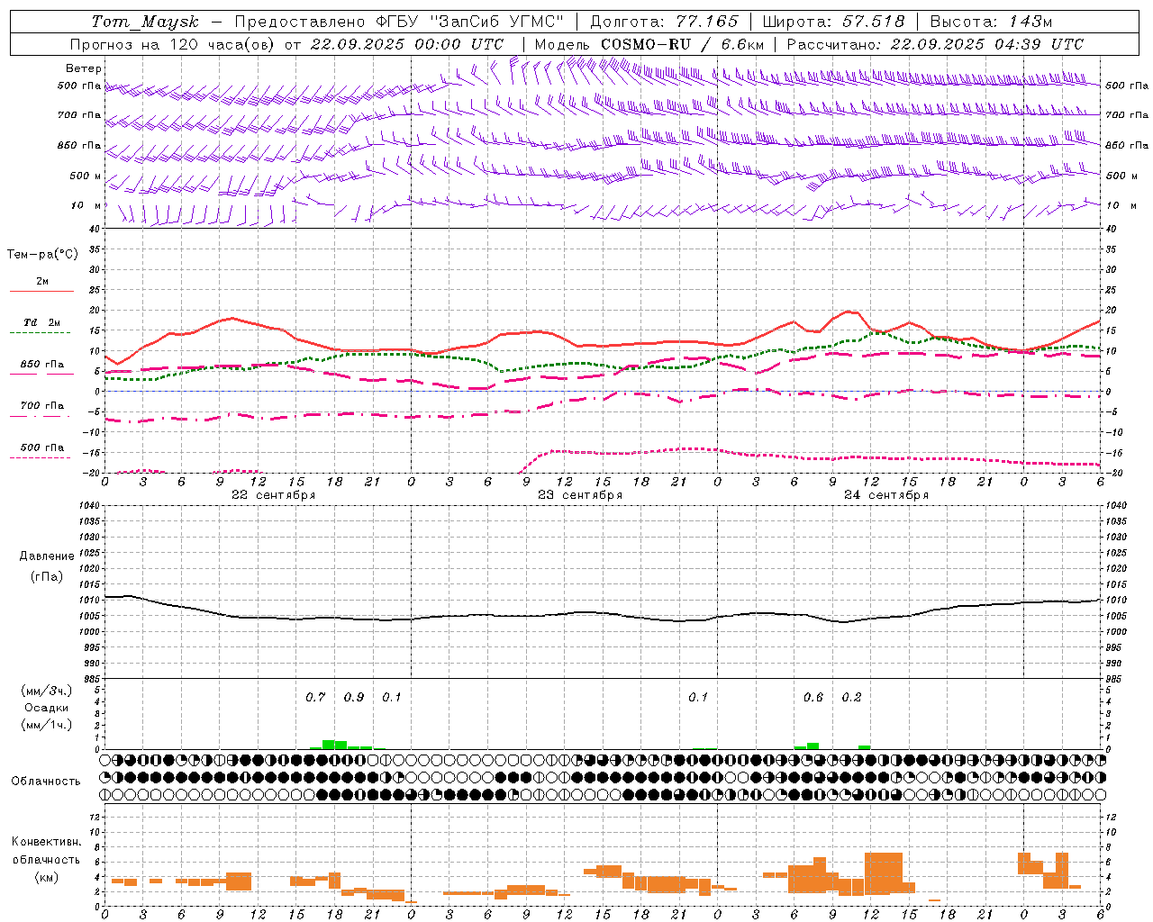Click the (км) unit label
1153x922 pixels.
[x=48, y=877]
